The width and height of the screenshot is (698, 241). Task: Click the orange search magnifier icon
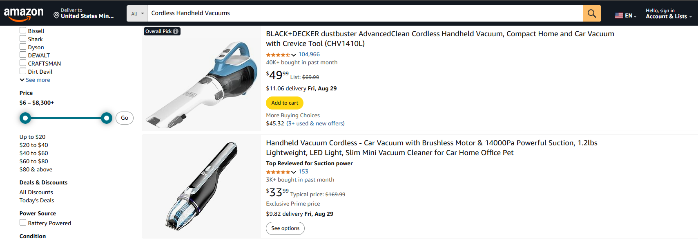[591, 13]
